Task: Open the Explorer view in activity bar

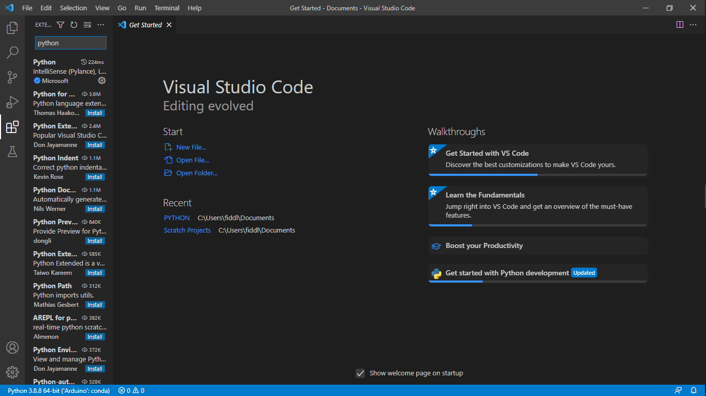Action: click(x=12, y=28)
